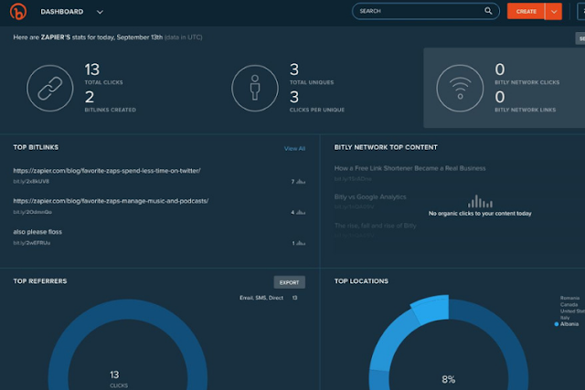The image size is (585, 390).
Task: Select the 8% center value in locations chart
Action: (449, 380)
